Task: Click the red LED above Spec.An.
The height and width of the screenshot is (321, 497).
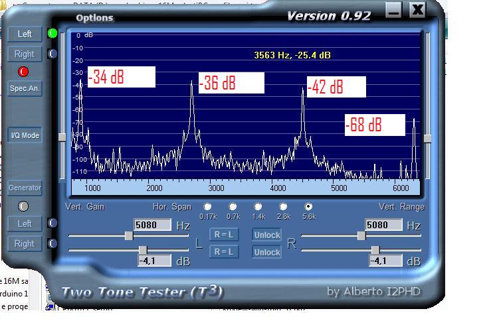Action: (24, 71)
